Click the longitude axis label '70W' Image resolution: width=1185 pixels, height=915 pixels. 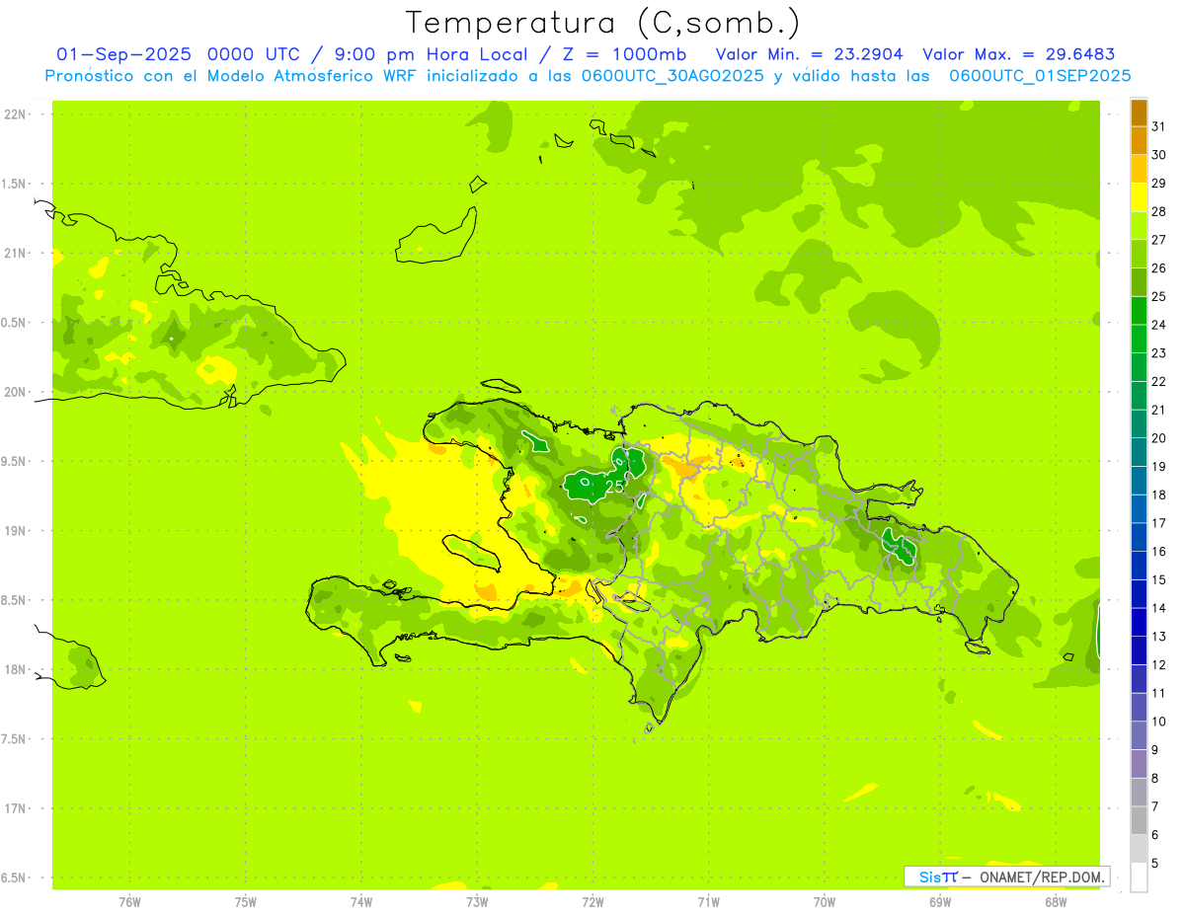pos(825,902)
